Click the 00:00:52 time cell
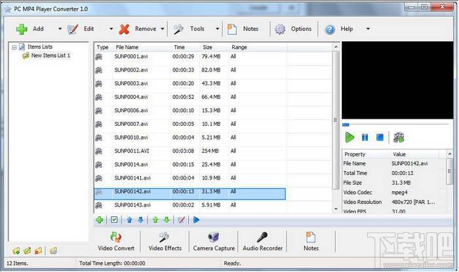The image size is (459, 272). coord(183,97)
